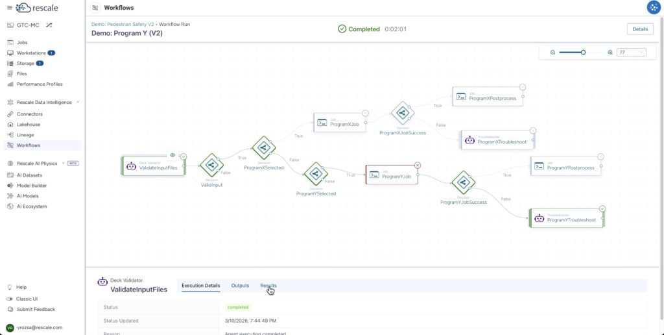
Task: Open the hamburger menu icon
Action: point(9,8)
